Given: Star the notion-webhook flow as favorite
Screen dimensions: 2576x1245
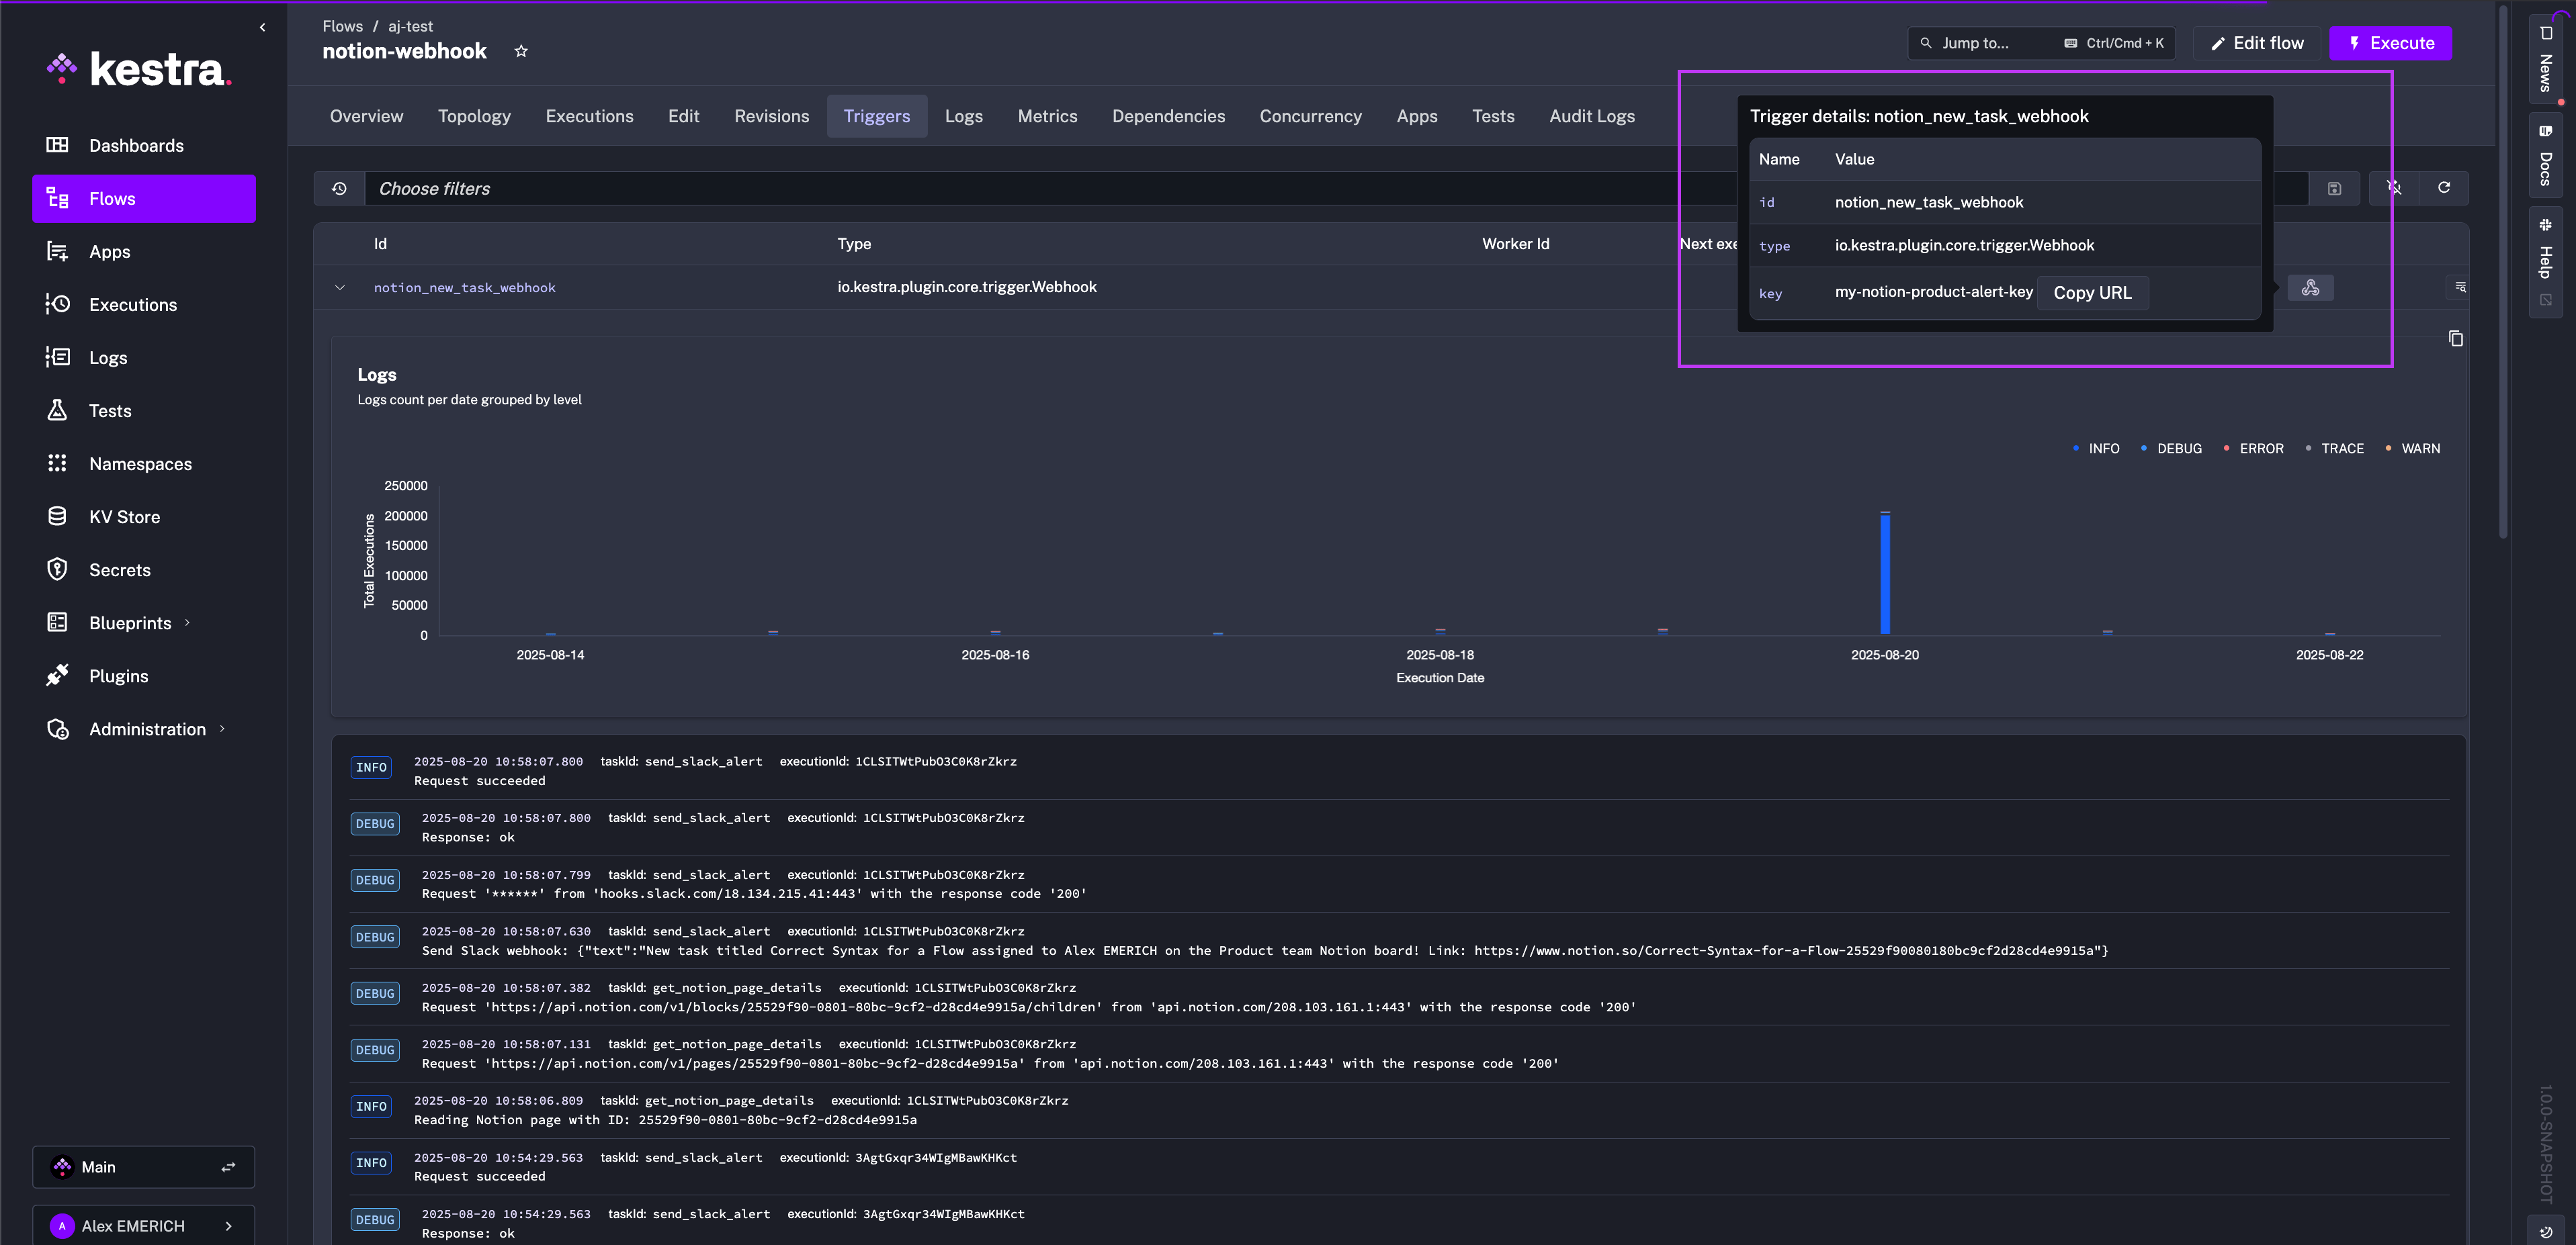Looking at the screenshot, I should pos(521,51).
